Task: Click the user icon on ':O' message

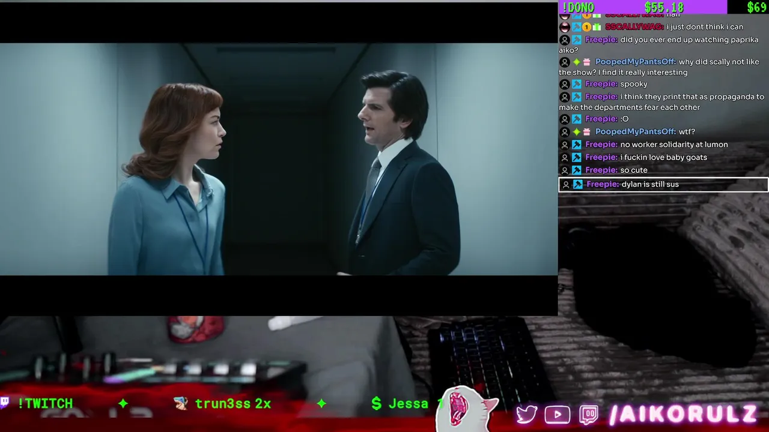Action: (x=564, y=119)
